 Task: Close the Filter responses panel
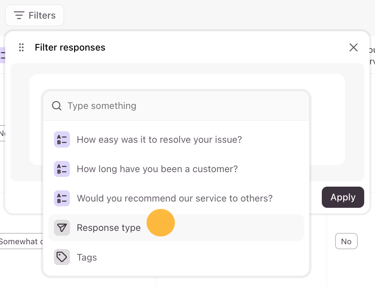coord(353,48)
